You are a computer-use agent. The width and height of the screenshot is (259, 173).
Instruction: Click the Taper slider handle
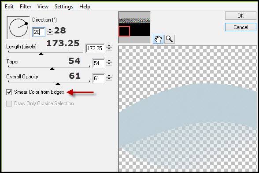pyautogui.click(x=52, y=69)
